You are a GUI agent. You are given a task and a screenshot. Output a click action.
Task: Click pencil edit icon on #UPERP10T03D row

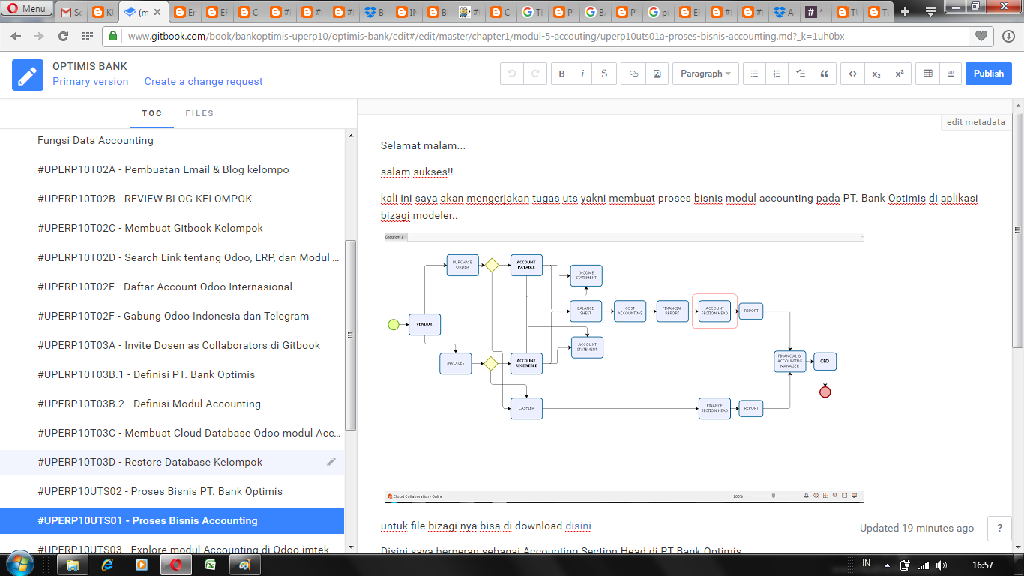(x=331, y=462)
